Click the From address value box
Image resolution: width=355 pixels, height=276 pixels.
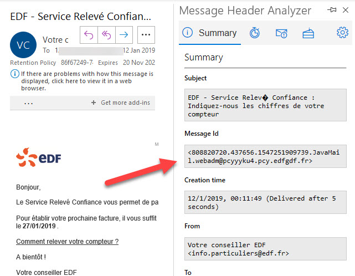tap(265, 249)
